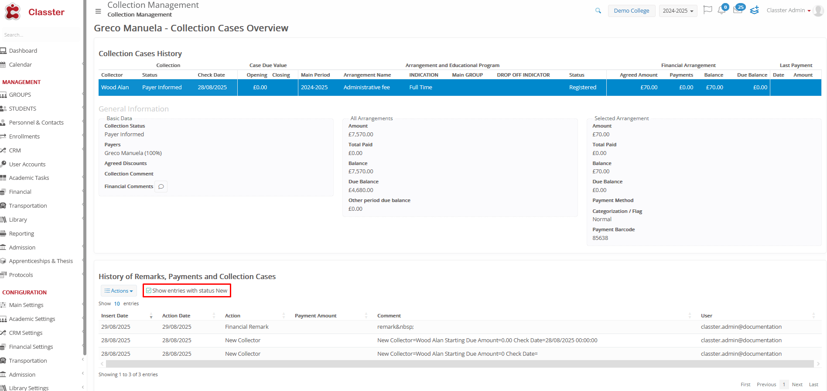827x391 pixels.
Task: Click the search magnifier icon in header
Action: pyautogui.click(x=598, y=11)
